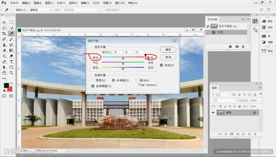Click the 确定 button in Color Balance
Screen dimensions: 276x157
168,50
